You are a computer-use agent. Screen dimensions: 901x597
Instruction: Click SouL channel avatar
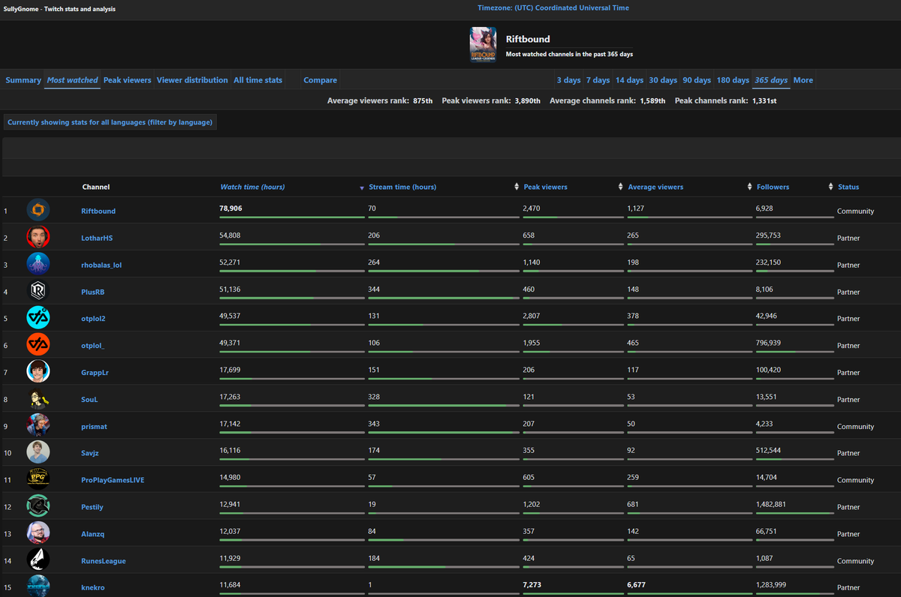pyautogui.click(x=38, y=399)
